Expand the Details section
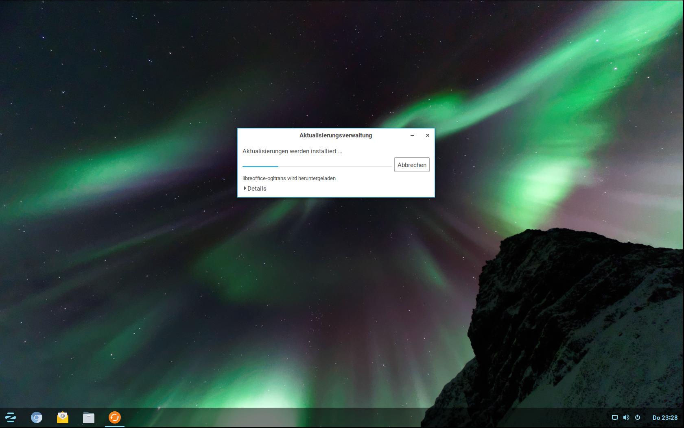 point(256,189)
